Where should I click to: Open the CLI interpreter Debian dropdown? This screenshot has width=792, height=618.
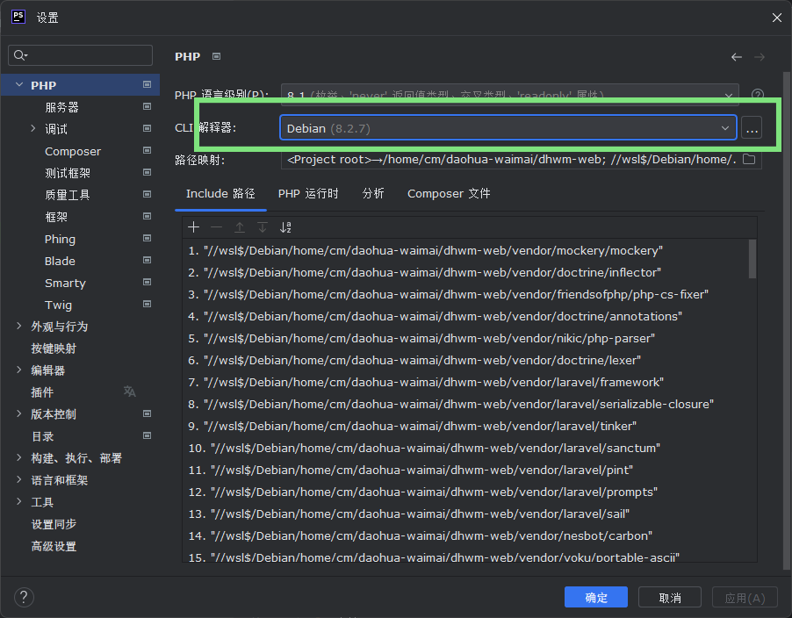coord(508,128)
